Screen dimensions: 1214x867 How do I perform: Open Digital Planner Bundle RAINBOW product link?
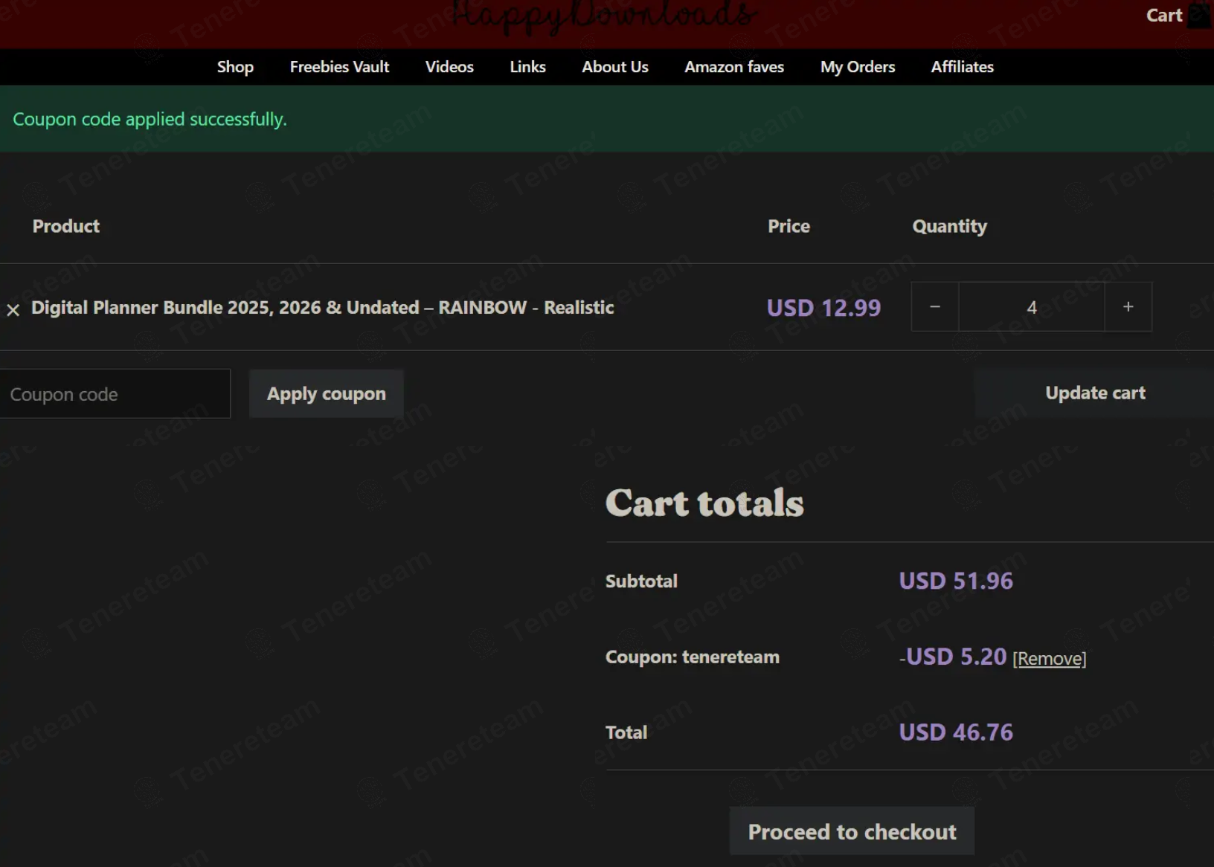tap(323, 307)
